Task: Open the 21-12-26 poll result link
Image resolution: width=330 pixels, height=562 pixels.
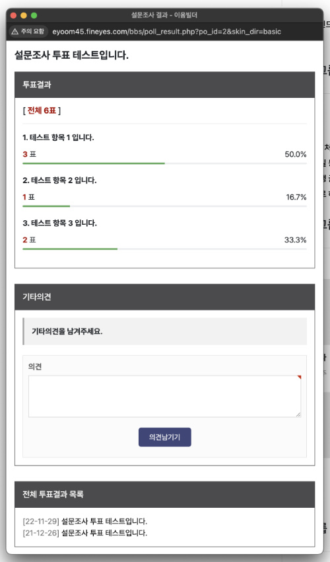Action: (85, 533)
